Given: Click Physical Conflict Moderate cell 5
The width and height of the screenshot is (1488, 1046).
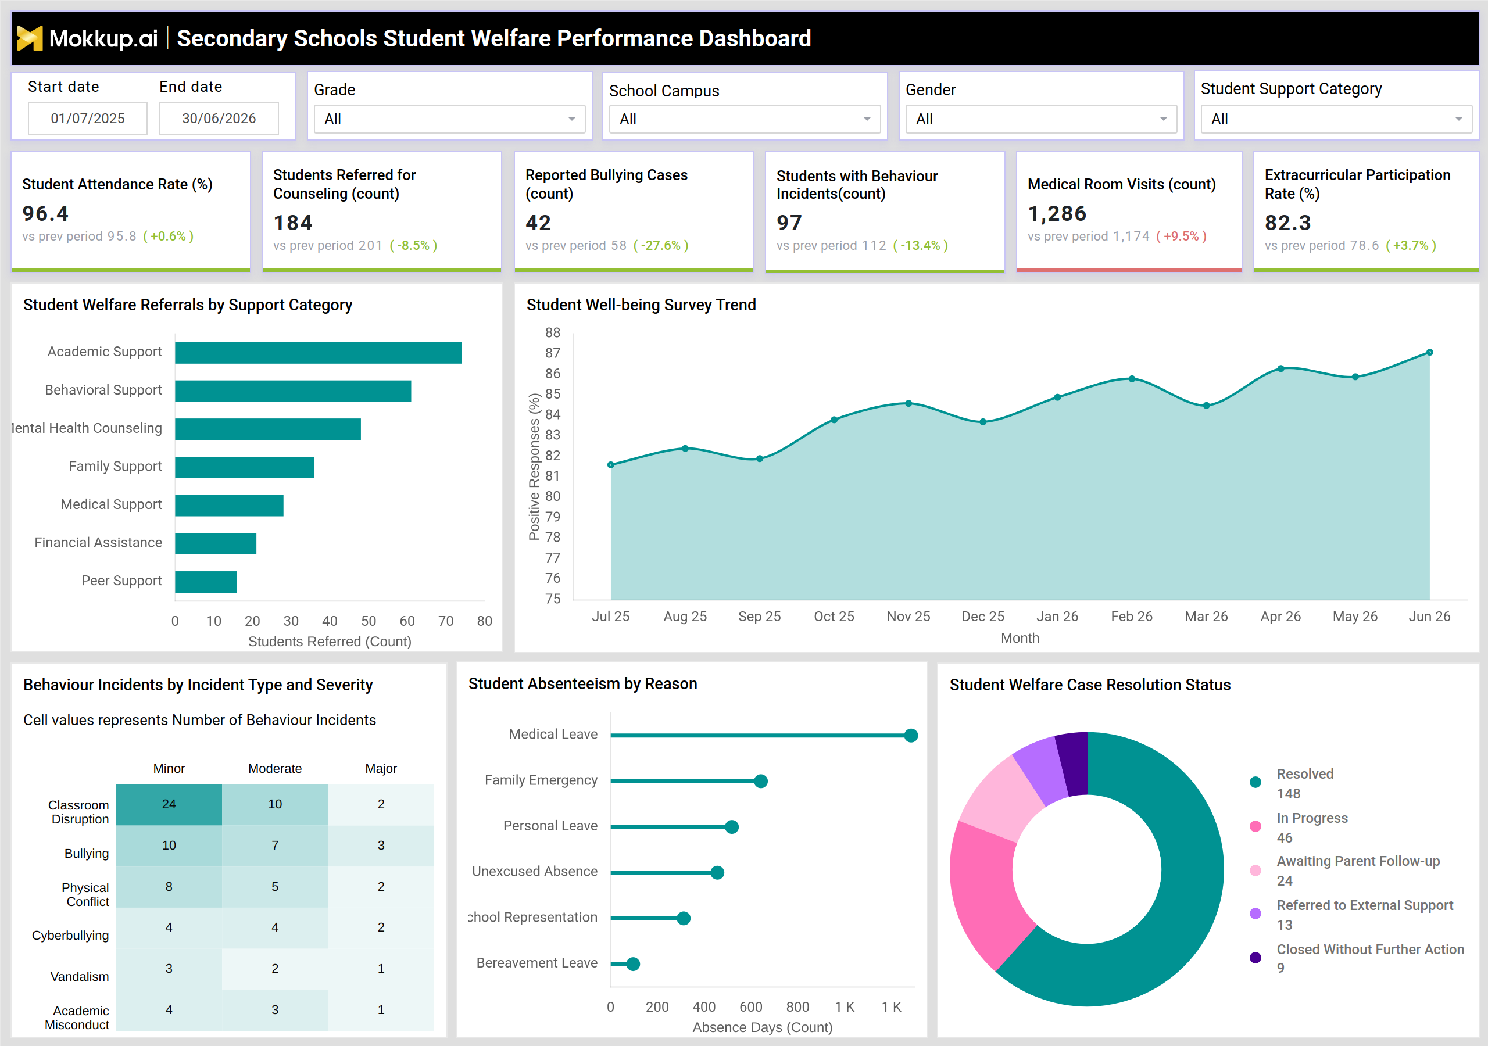Looking at the screenshot, I should coord(275,887).
